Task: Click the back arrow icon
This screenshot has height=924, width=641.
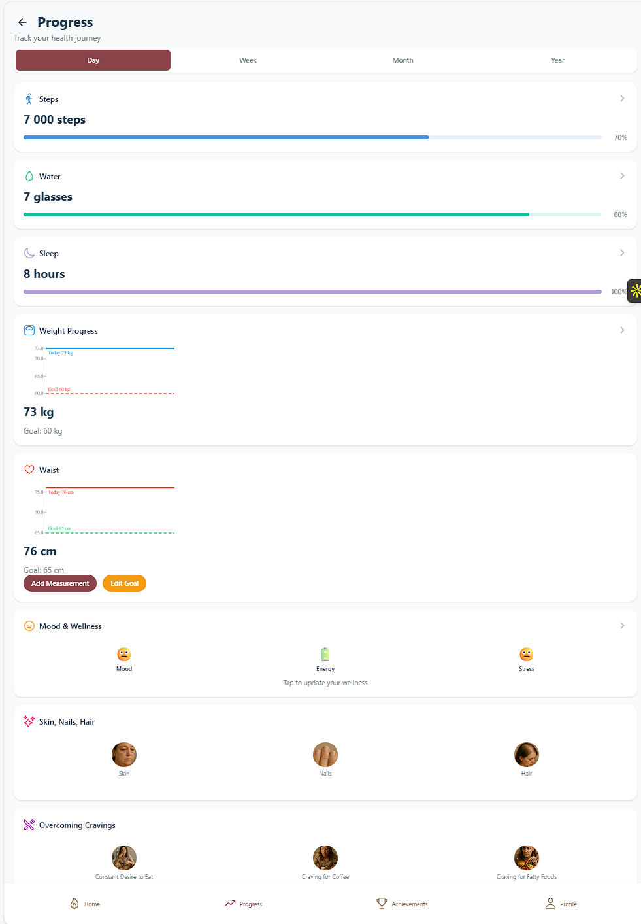Action: tap(22, 22)
